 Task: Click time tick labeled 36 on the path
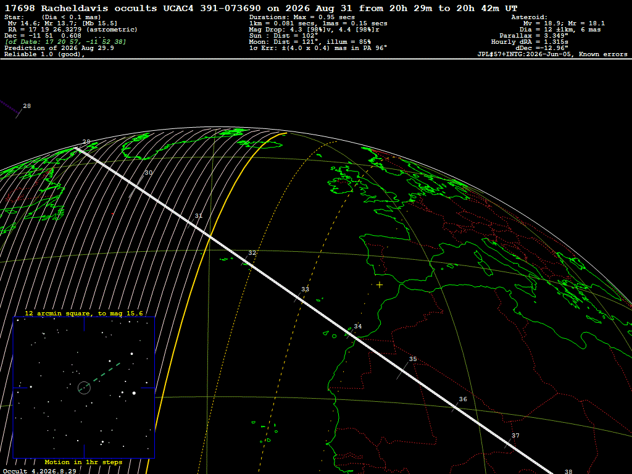tap(463, 399)
